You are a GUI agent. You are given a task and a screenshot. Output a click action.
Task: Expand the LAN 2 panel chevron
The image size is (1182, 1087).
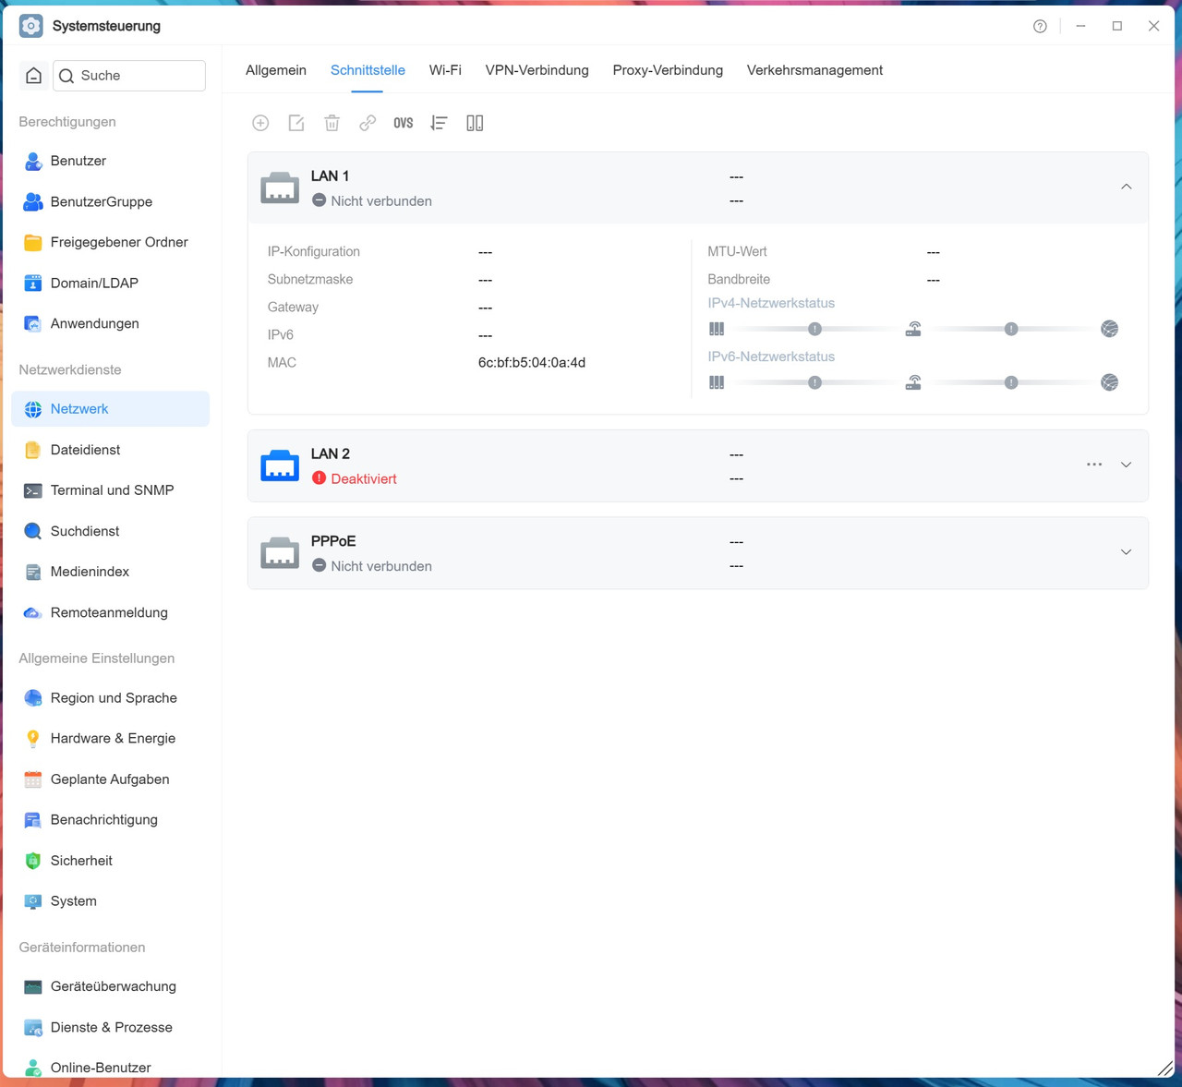[1127, 465]
